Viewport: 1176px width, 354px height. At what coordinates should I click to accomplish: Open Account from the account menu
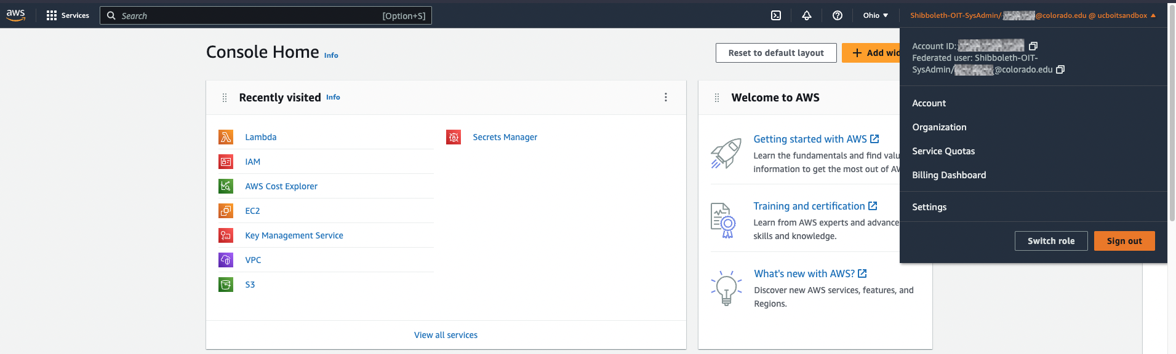[929, 103]
